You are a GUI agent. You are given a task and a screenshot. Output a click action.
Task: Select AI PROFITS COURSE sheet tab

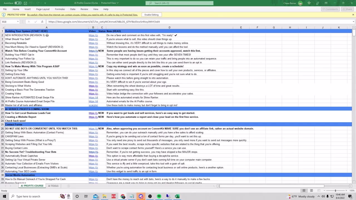tap(32, 186)
